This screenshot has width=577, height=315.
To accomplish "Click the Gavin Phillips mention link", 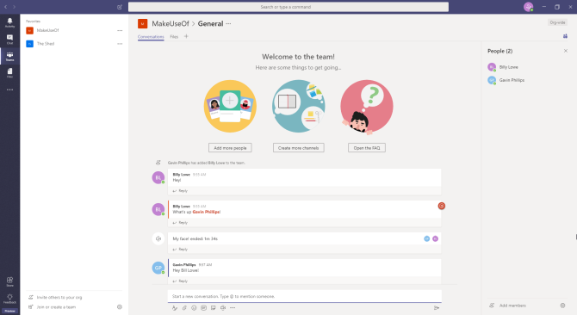I will point(207,212).
